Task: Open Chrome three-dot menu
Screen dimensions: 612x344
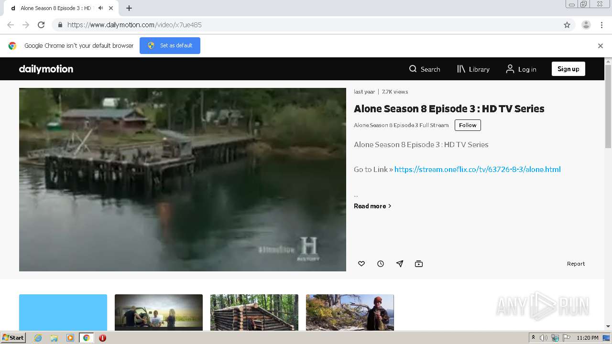Action: (602, 25)
